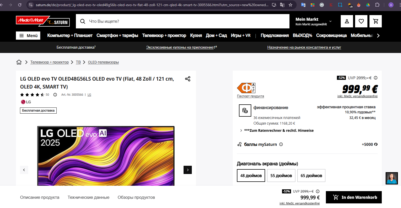Open the Паспорт продукта link
This screenshot has width=401, height=208.
click(250, 96)
